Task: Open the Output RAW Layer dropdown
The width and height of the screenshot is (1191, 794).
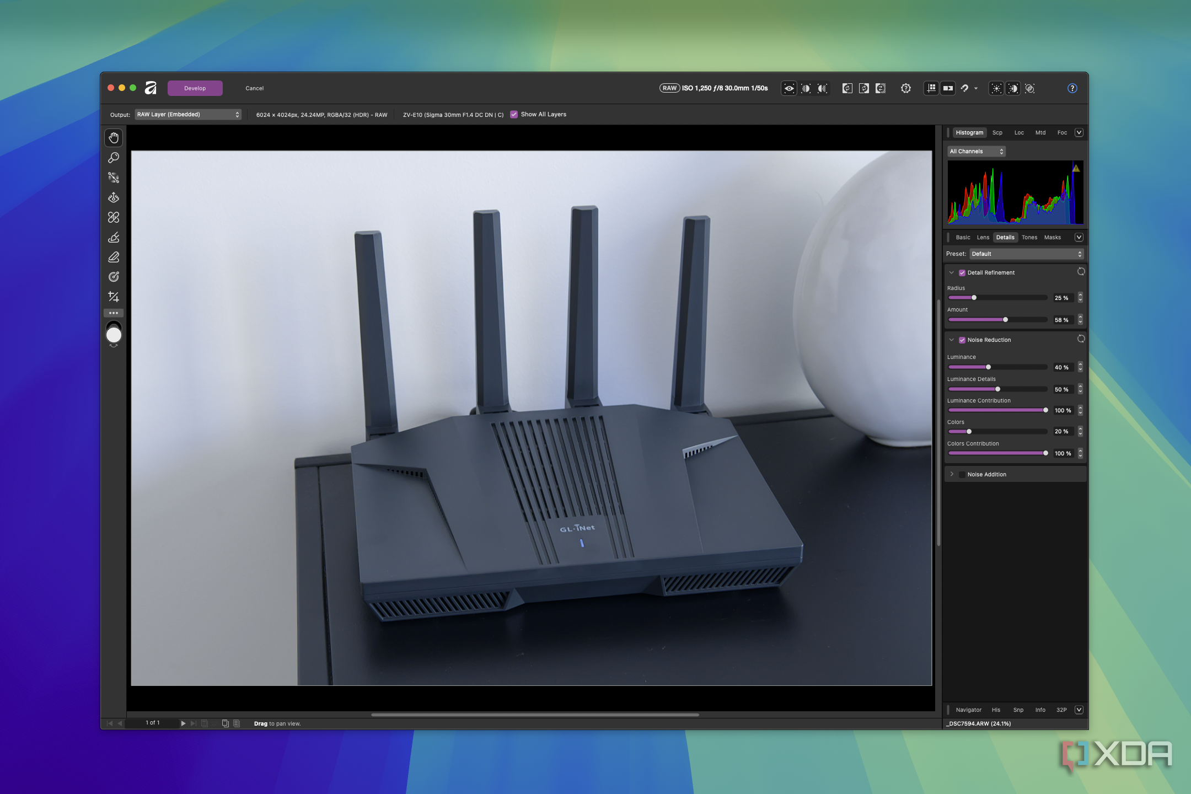Action: [188, 115]
